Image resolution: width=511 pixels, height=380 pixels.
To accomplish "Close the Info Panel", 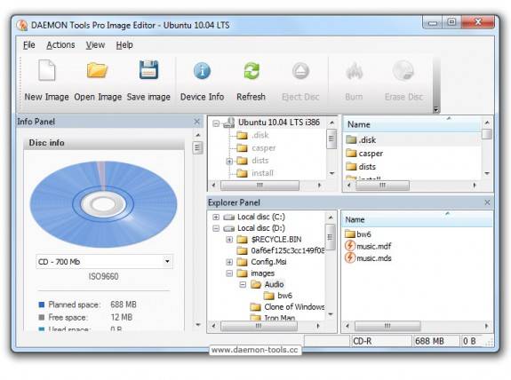I will coord(196,122).
